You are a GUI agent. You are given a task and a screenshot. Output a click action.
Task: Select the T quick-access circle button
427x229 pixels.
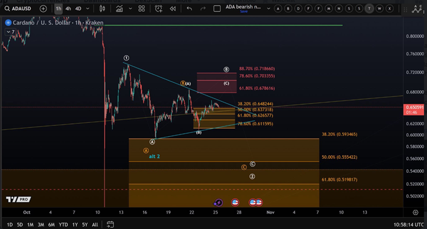coord(369,9)
